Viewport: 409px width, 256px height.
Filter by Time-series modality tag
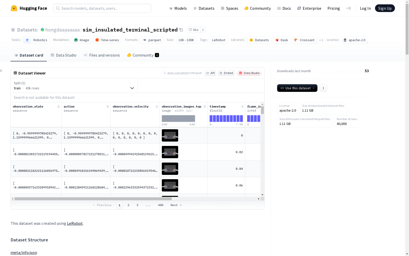107,40
